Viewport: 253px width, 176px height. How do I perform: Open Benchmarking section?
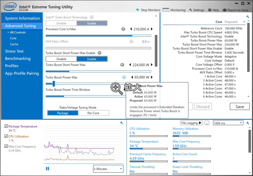pyautogui.click(x=18, y=59)
